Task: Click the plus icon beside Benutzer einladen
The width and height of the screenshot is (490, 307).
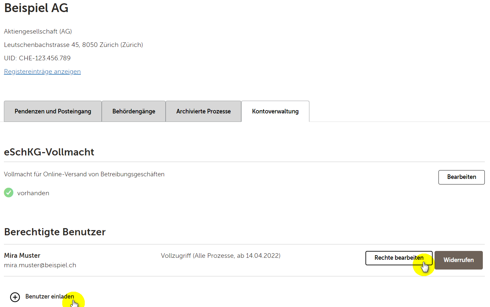Action: click(x=15, y=297)
